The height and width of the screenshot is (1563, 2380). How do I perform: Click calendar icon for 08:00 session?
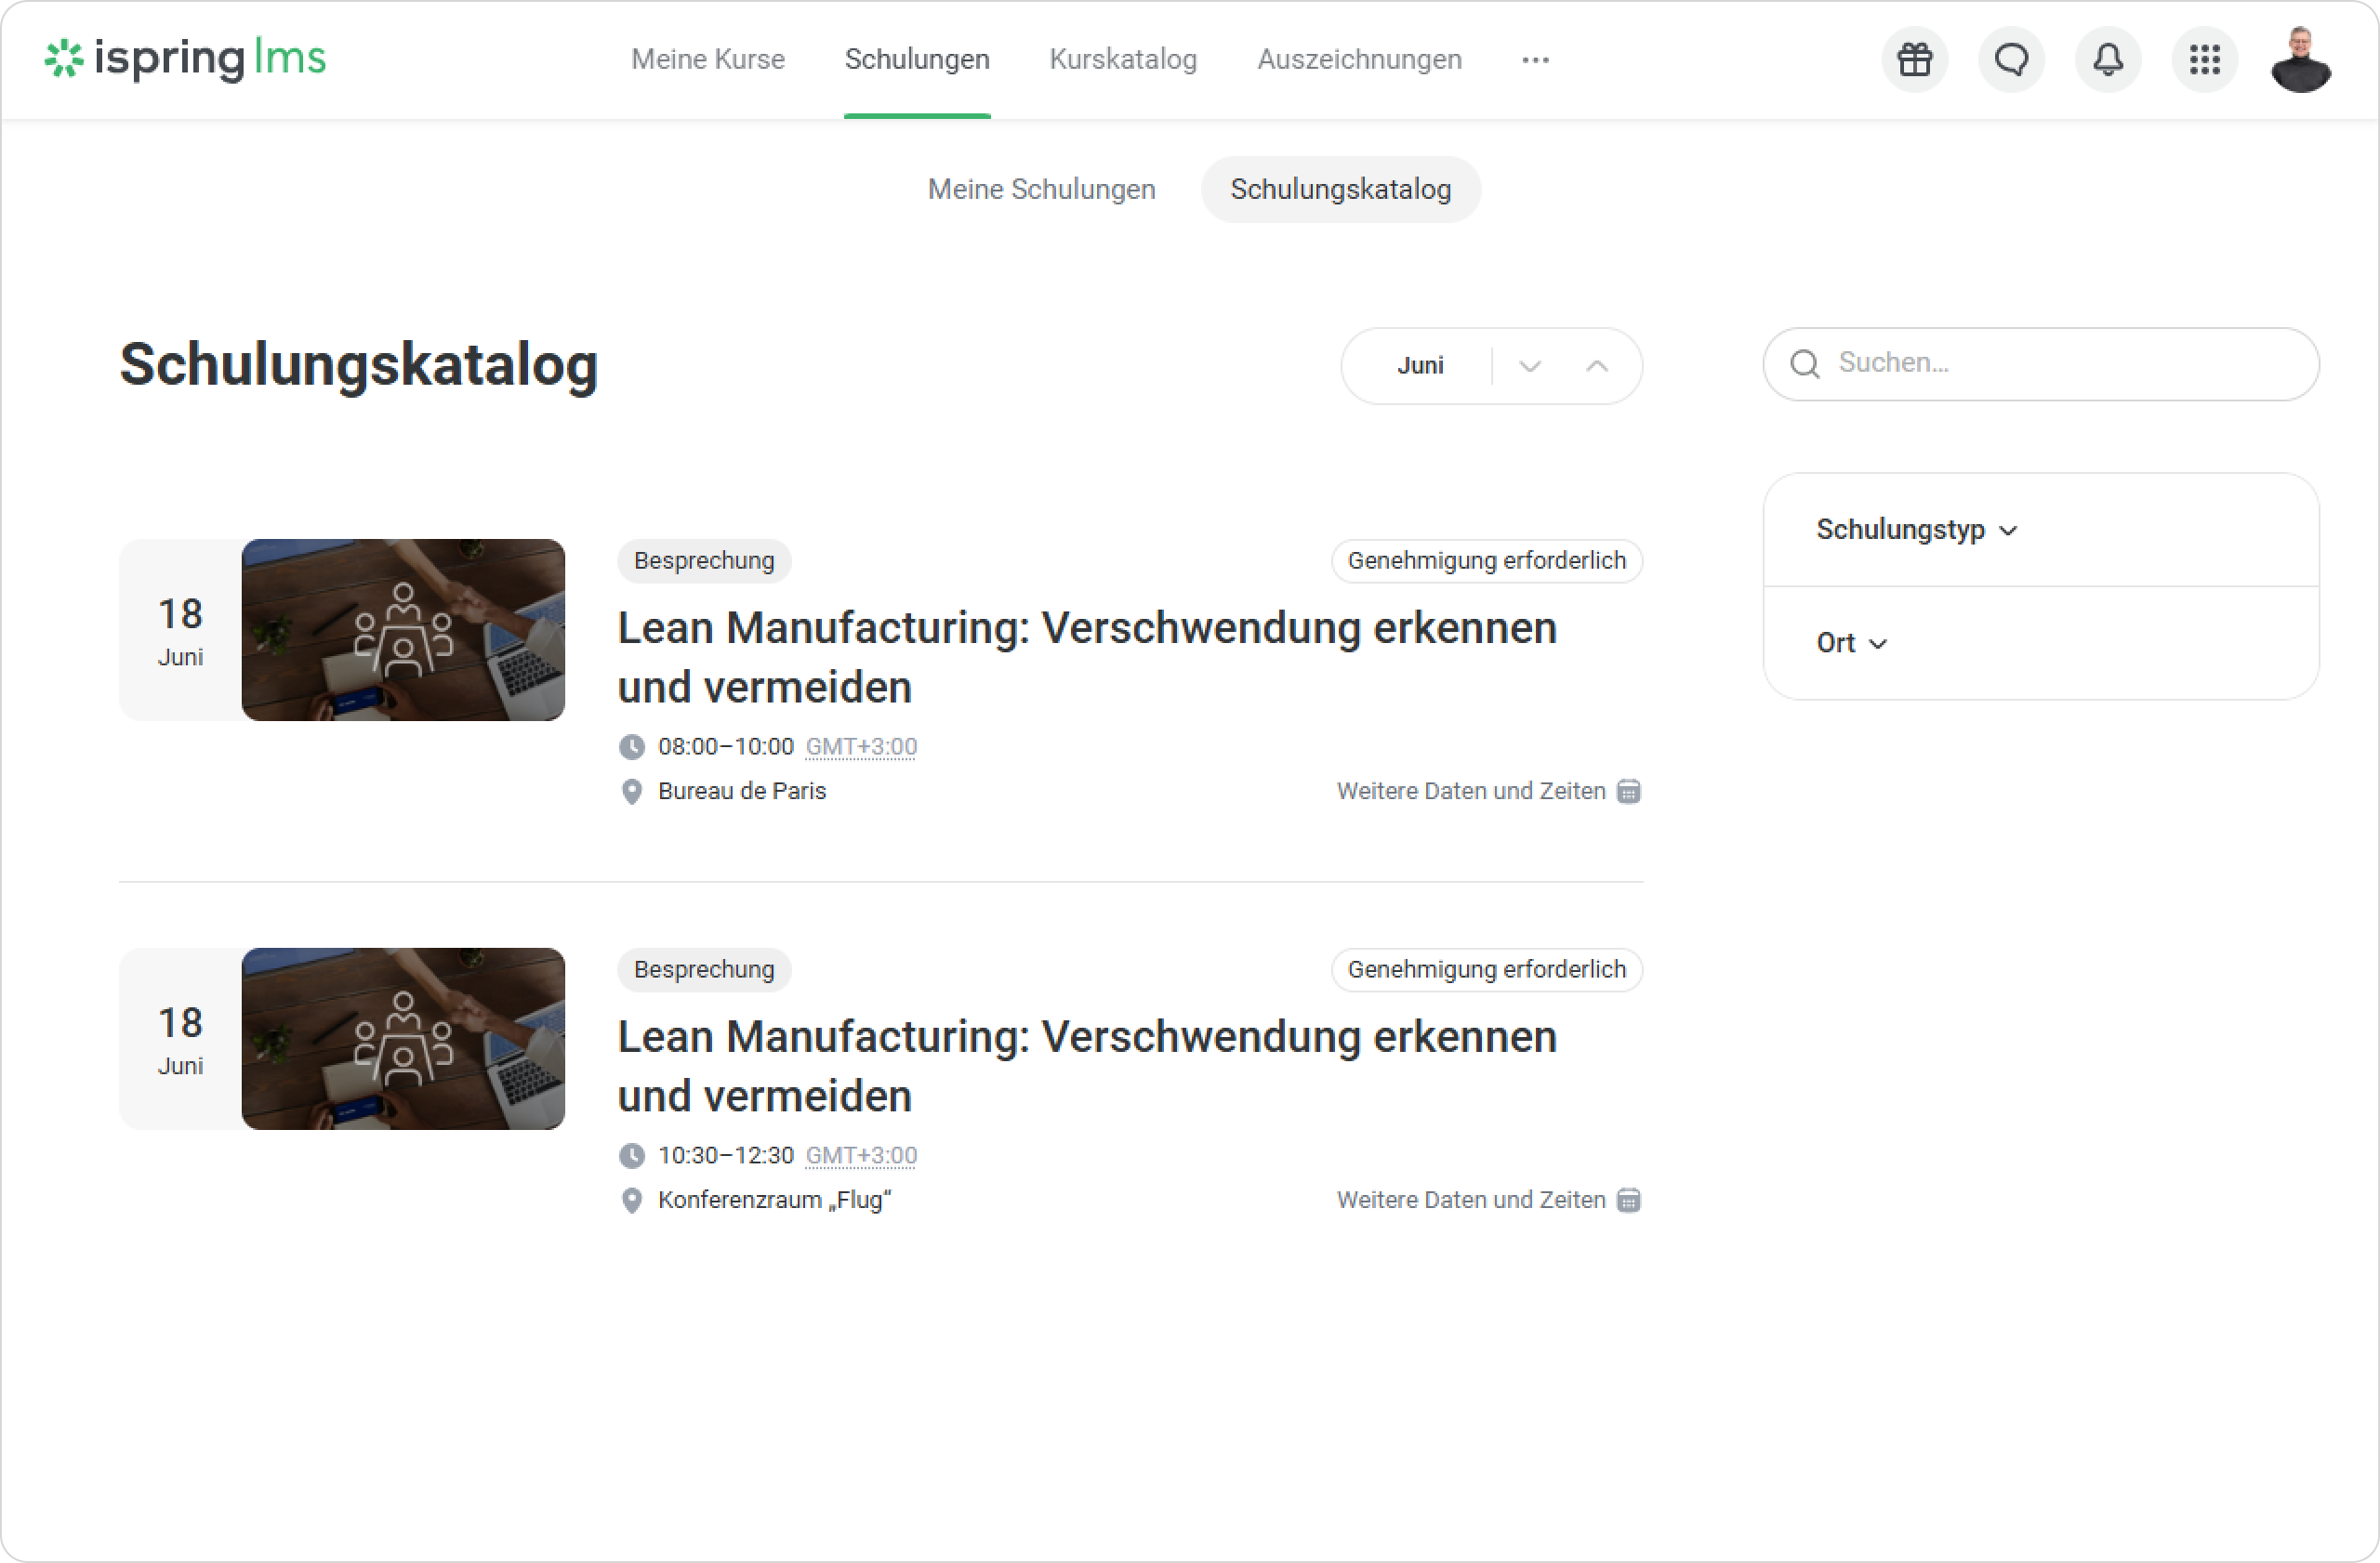point(1629,792)
